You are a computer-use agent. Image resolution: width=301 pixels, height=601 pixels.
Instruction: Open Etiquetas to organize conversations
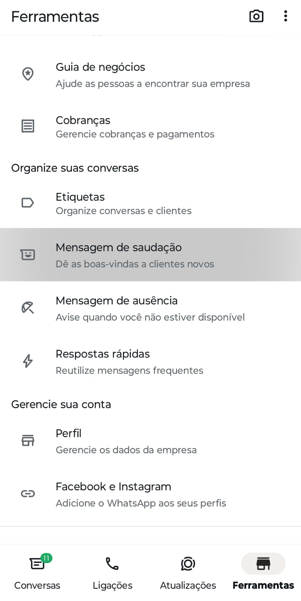124,204
